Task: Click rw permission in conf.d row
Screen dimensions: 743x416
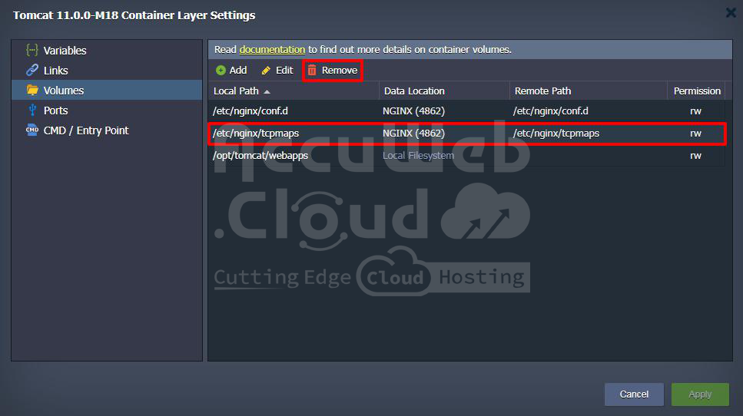Action: (695, 111)
